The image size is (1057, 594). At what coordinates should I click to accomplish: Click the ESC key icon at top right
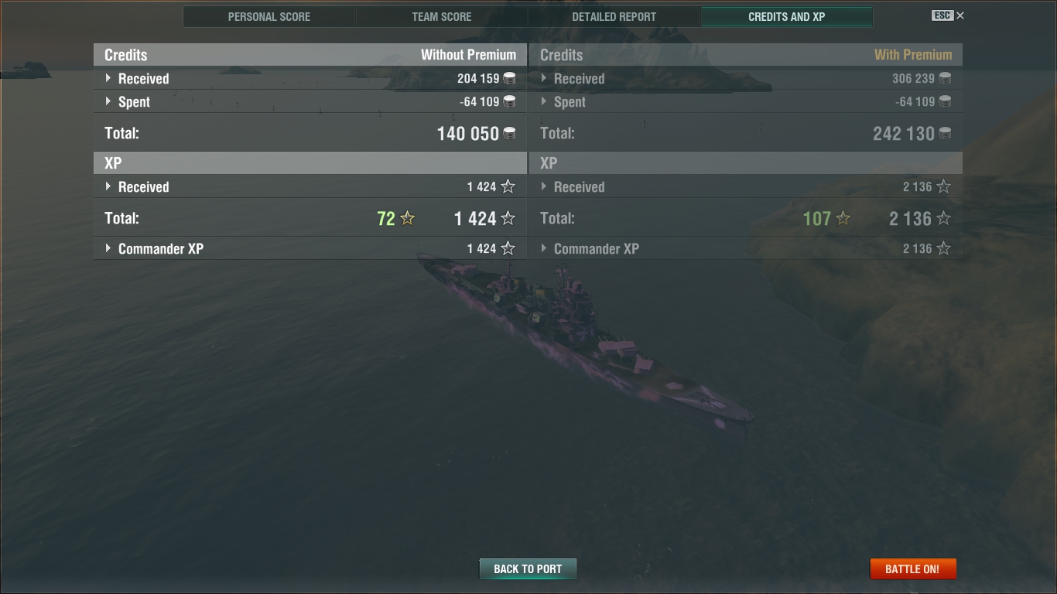pyautogui.click(x=942, y=15)
